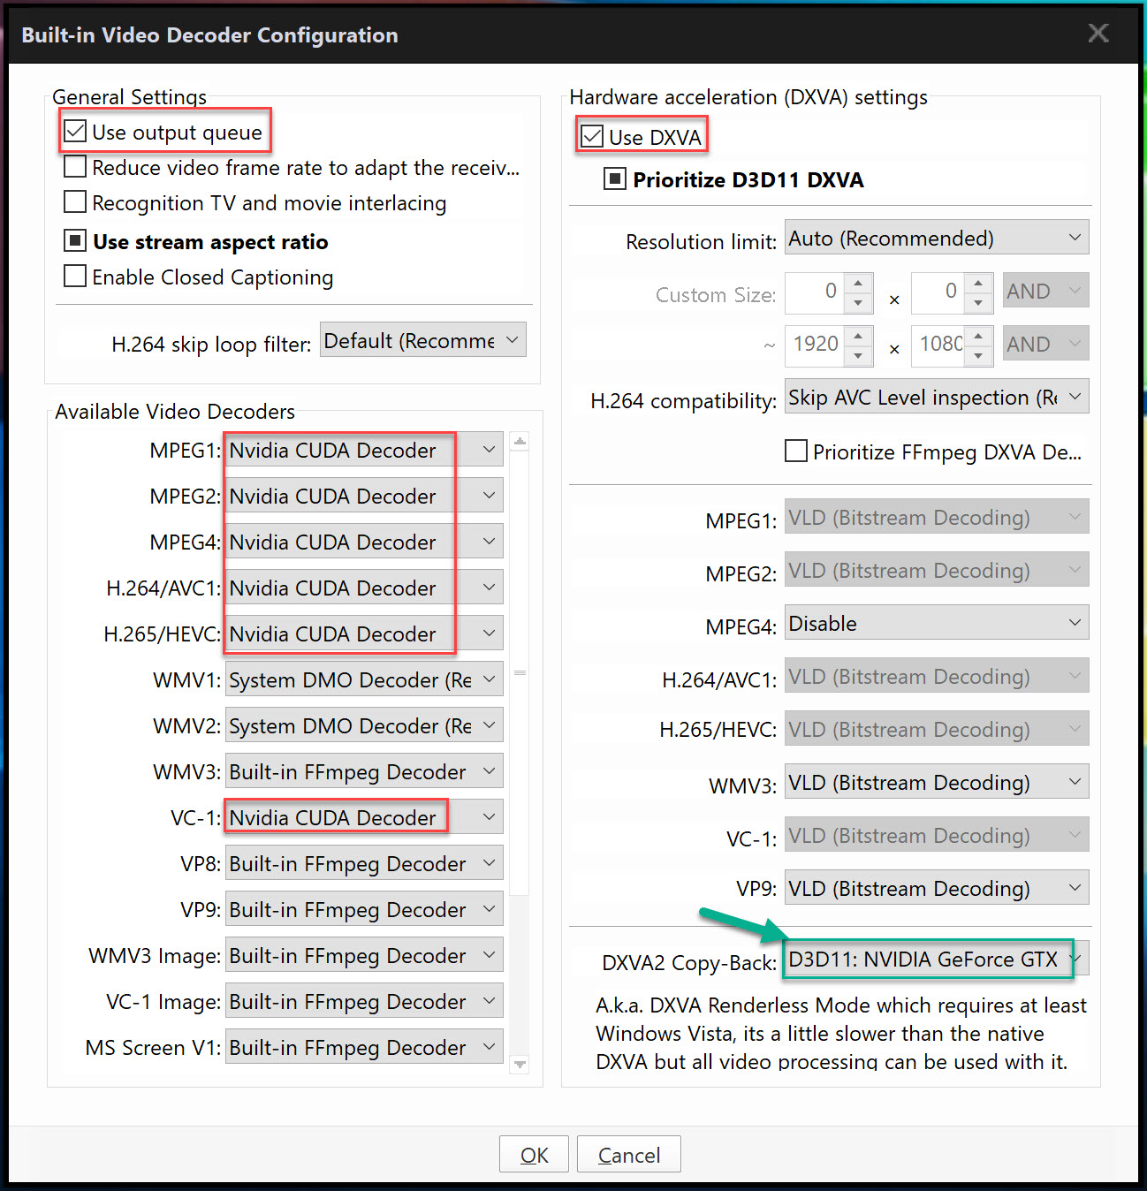Open the WMV3 Image decoder dropdown
Viewport: 1147px width, 1191px height.
pos(364,955)
